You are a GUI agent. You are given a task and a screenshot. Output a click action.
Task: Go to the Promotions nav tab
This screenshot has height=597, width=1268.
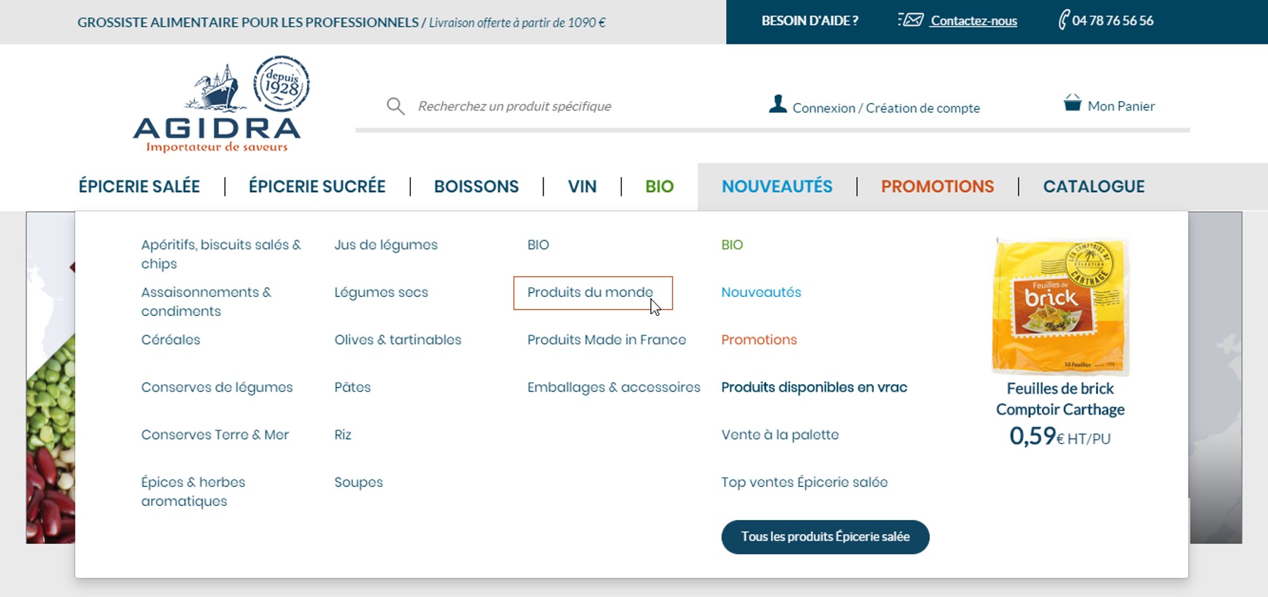click(x=937, y=186)
